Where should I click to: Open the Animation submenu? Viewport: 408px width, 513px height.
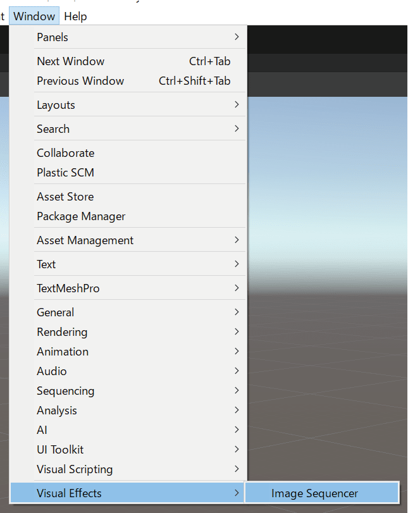pyautogui.click(x=128, y=351)
